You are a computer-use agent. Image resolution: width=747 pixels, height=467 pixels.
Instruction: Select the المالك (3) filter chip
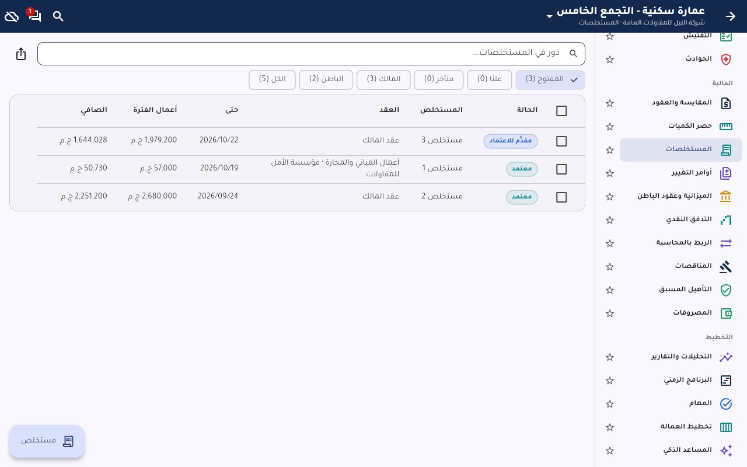point(383,80)
